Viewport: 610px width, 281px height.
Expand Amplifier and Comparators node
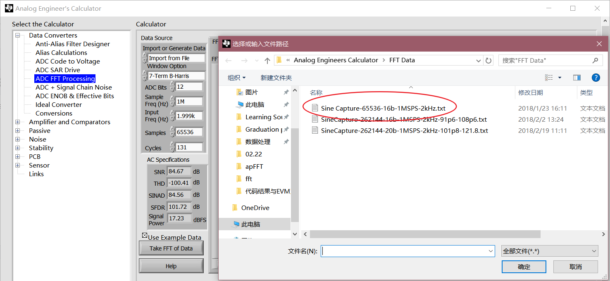point(18,122)
